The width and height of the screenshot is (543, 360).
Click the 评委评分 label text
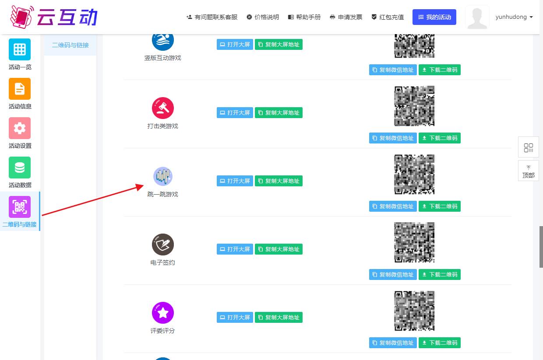coord(163,331)
